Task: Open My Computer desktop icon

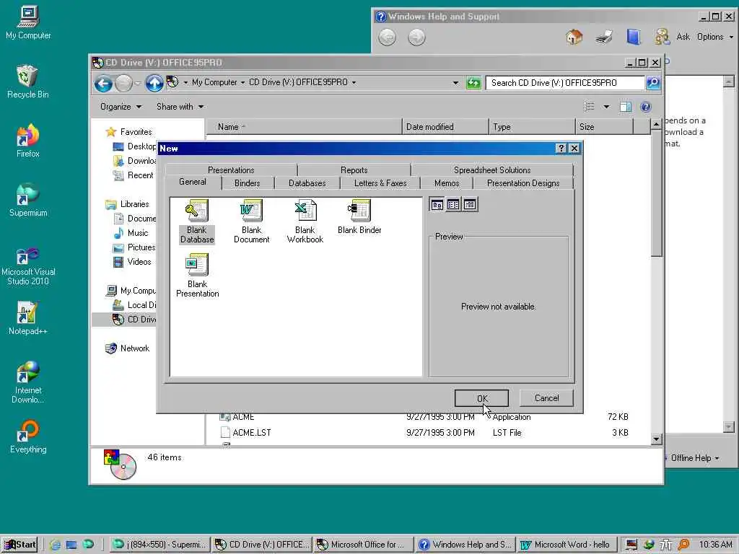Action: (28, 22)
